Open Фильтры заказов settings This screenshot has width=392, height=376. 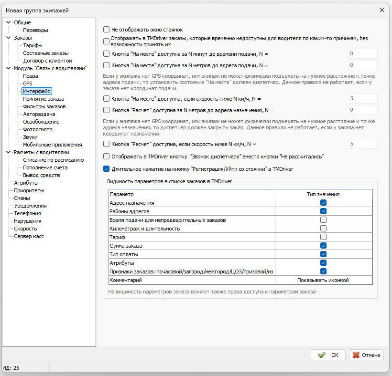click(44, 106)
